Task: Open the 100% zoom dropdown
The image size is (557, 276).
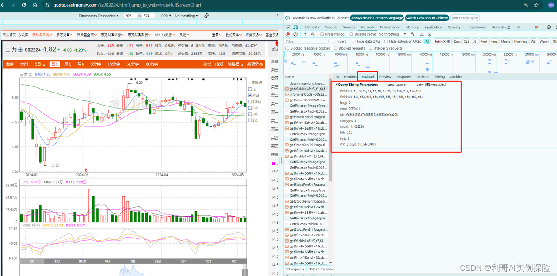Action: pyautogui.click(x=164, y=16)
